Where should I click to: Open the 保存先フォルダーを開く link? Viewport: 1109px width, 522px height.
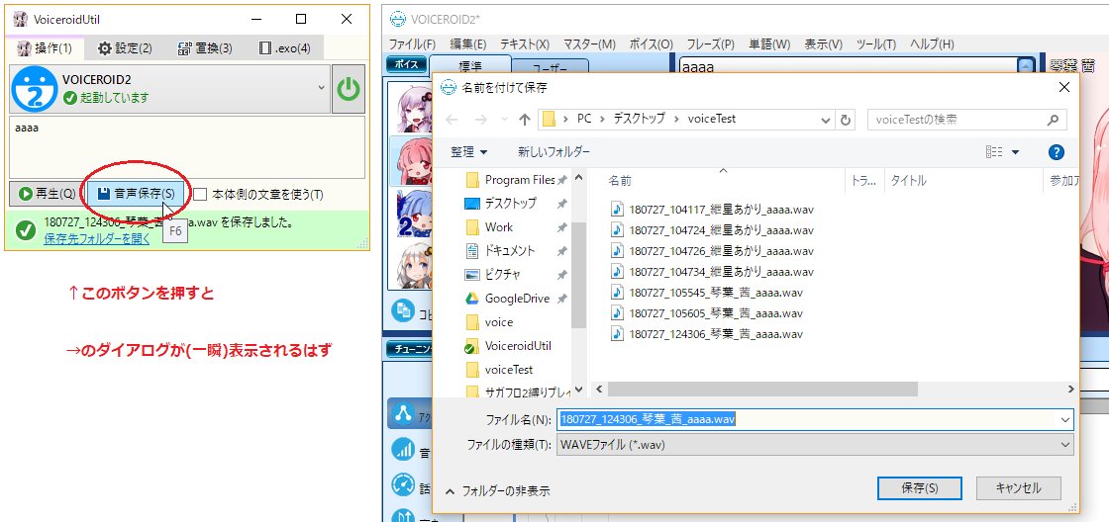click(97, 238)
